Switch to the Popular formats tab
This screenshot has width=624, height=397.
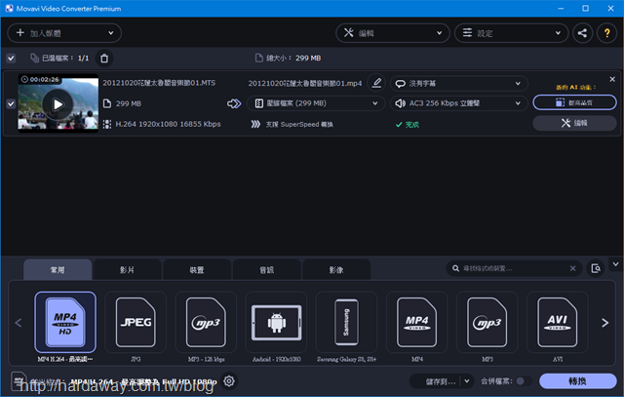tap(58, 269)
